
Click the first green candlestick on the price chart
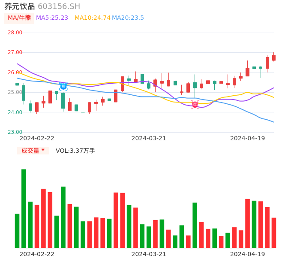coord(17,84)
